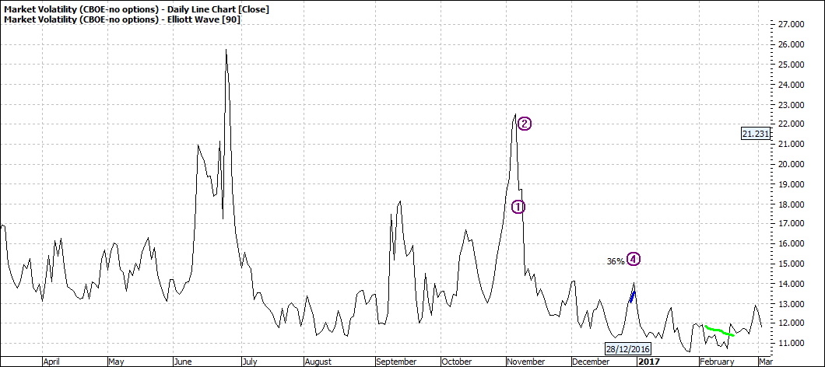Click the May label on date axis
The height and width of the screenshot is (367, 825).
tap(115, 362)
